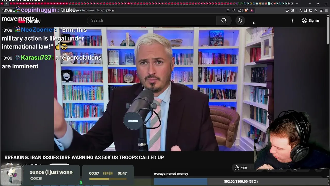Click the install/cast screen icon in the address bar
This screenshot has width=330, height=186.
[228, 10]
